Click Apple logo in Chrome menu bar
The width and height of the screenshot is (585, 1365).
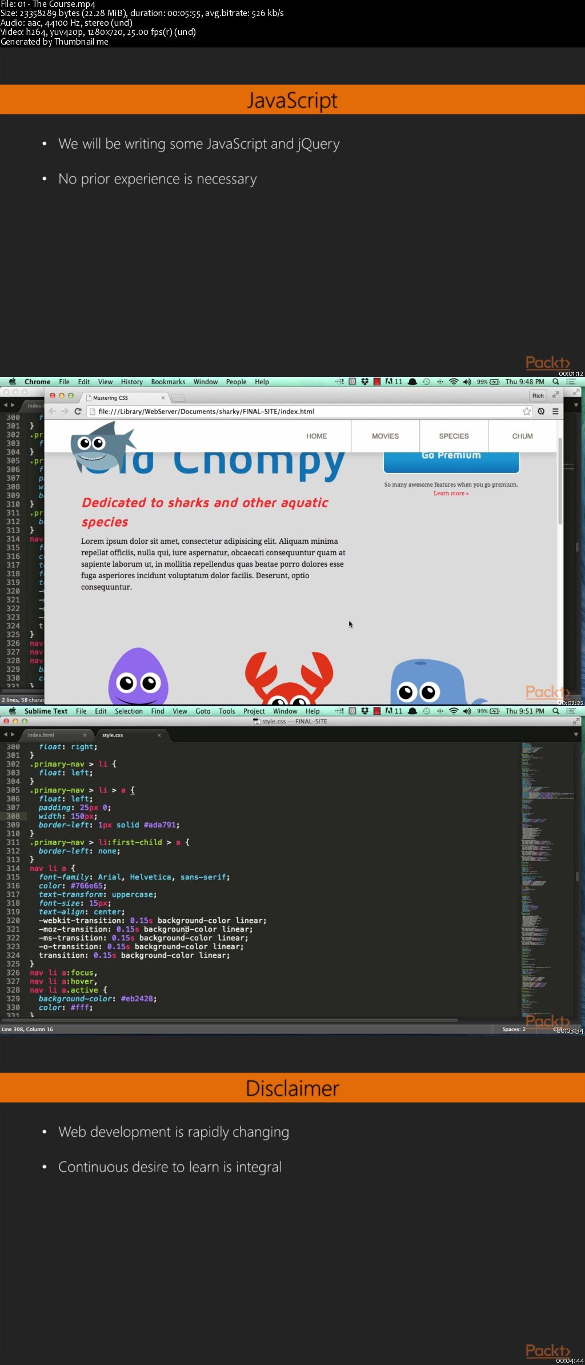12,381
